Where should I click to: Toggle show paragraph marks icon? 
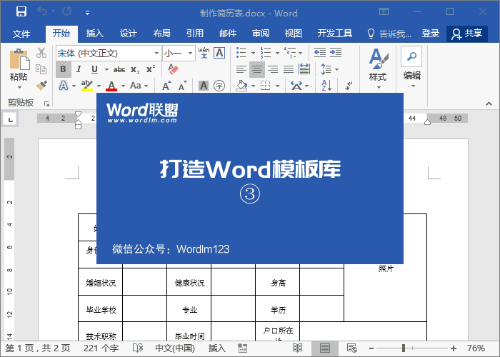(349, 86)
